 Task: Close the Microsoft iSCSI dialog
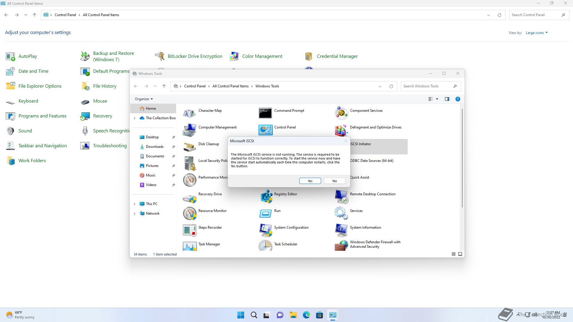346,141
